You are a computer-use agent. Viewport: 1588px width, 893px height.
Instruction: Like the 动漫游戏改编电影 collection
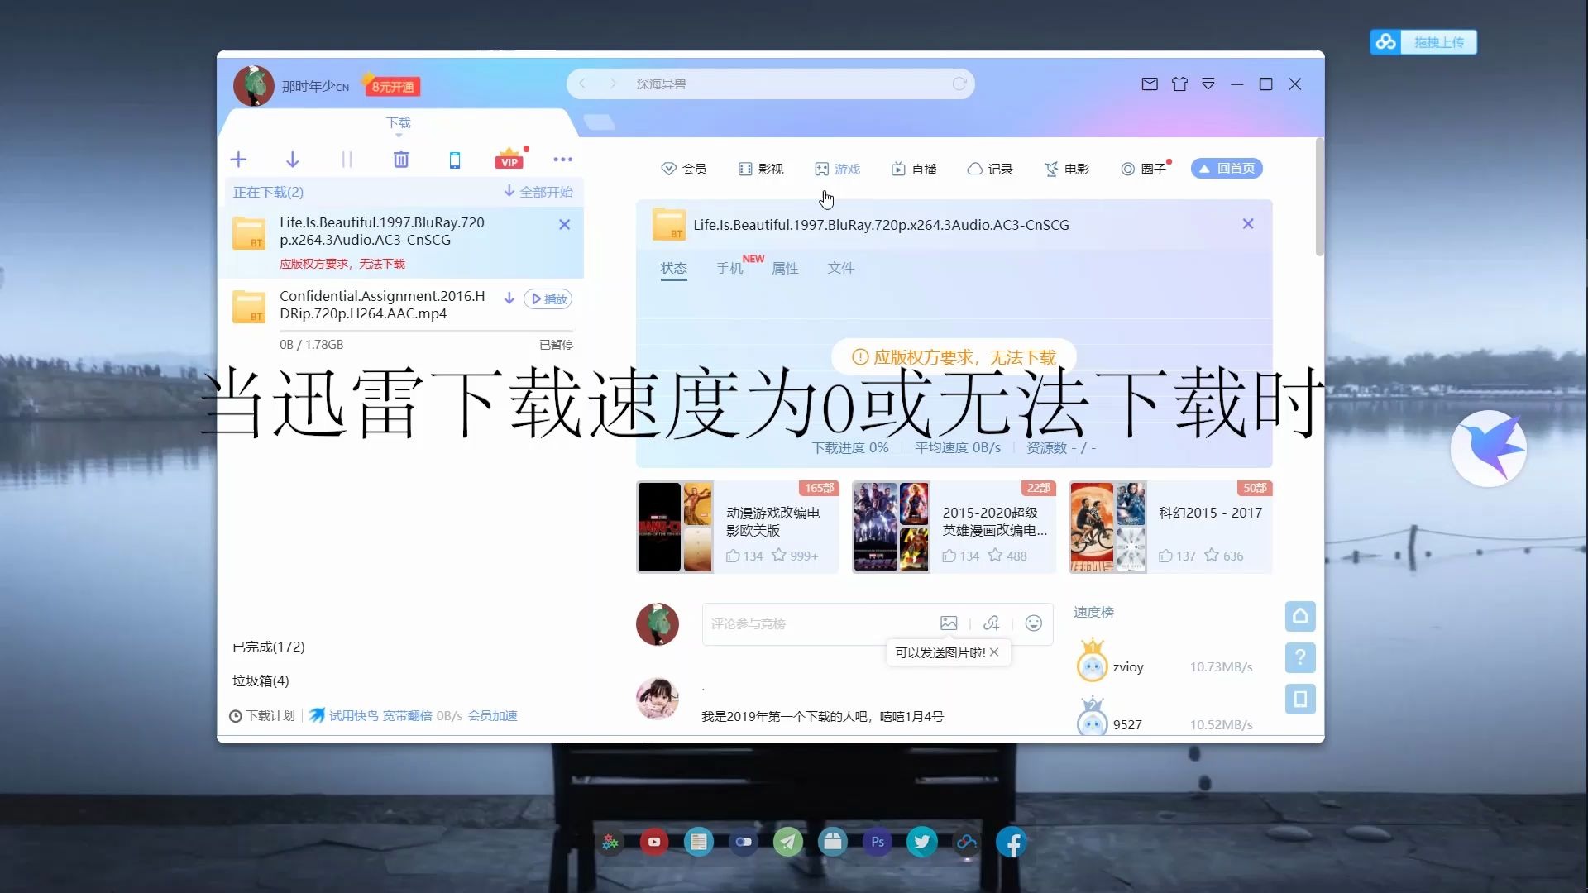pos(733,556)
